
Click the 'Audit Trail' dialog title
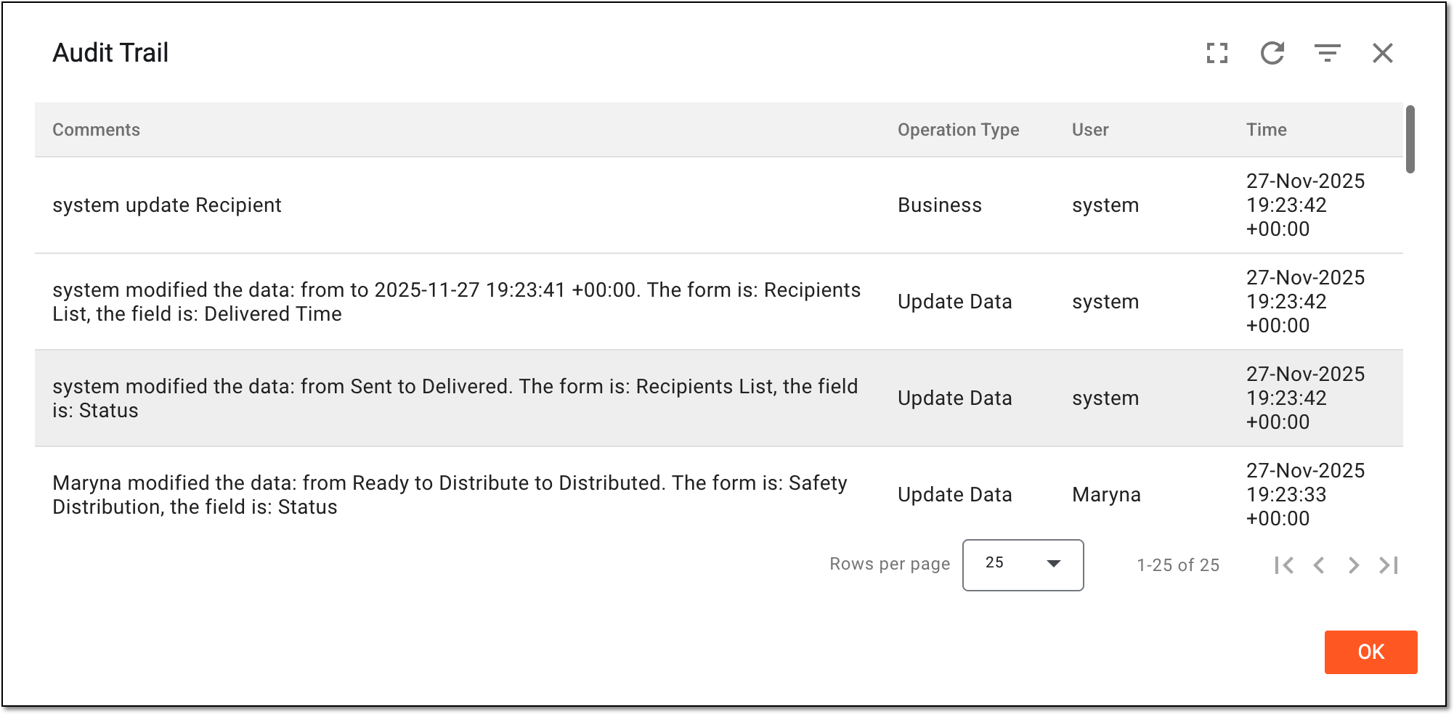point(110,53)
